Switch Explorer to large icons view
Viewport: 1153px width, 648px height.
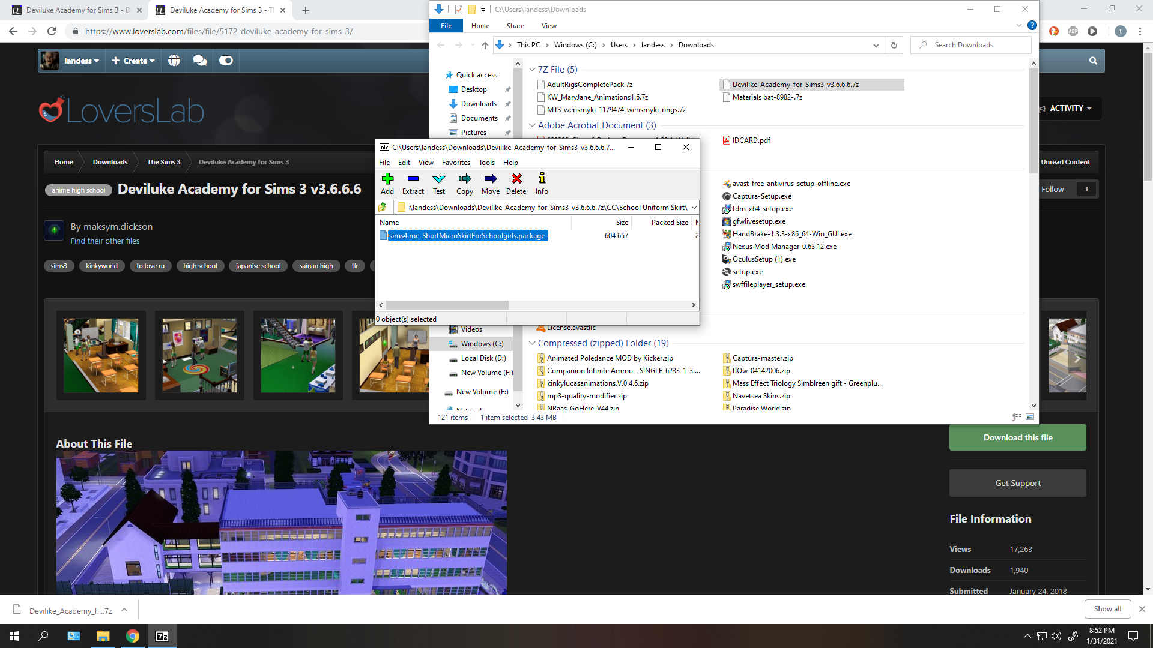point(1030,417)
